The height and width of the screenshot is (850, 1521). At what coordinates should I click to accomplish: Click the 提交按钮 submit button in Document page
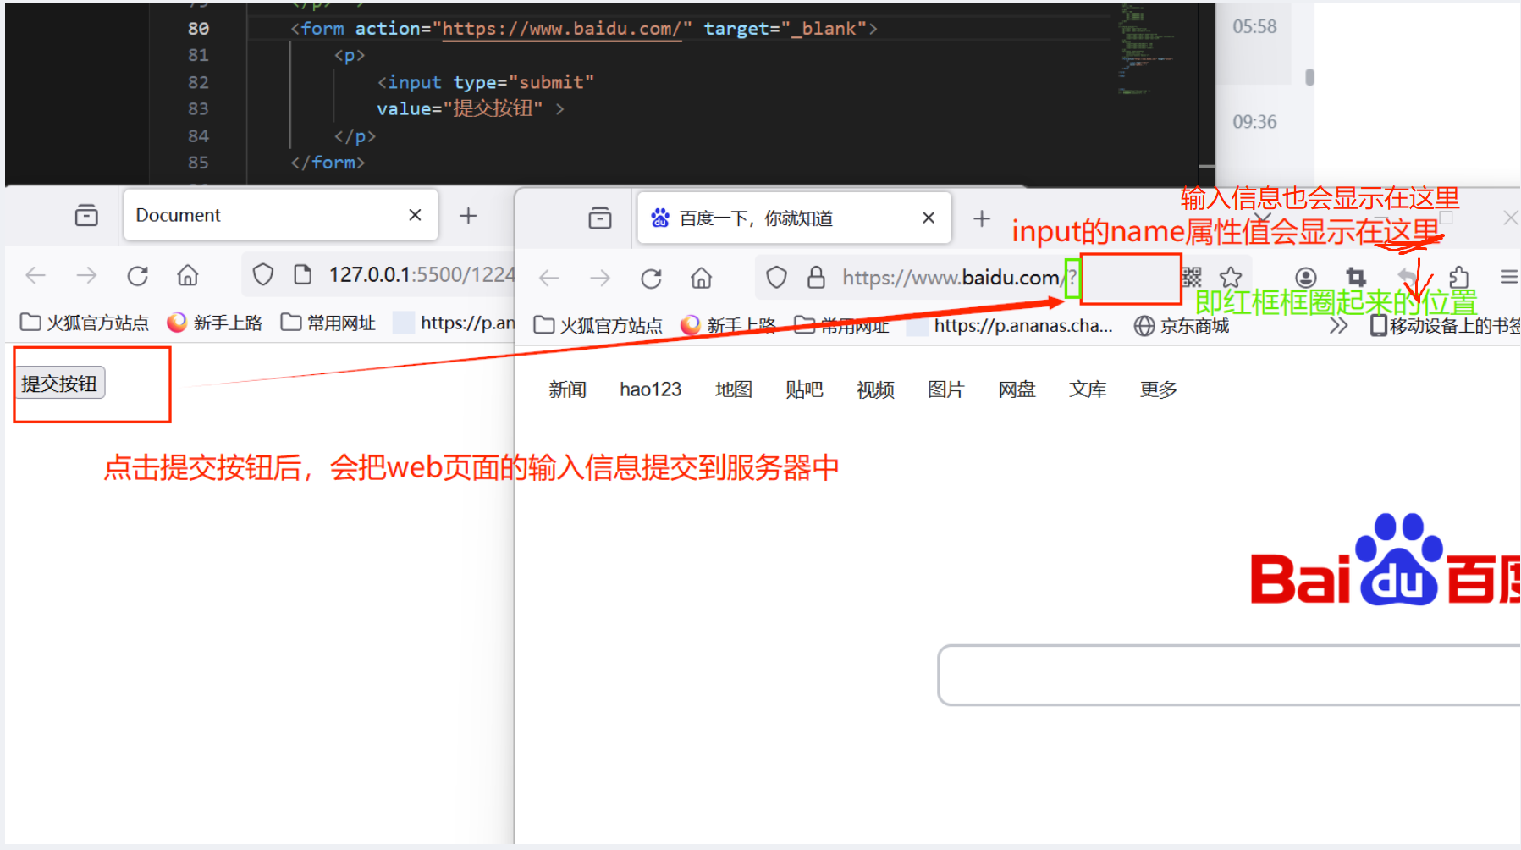click(59, 384)
